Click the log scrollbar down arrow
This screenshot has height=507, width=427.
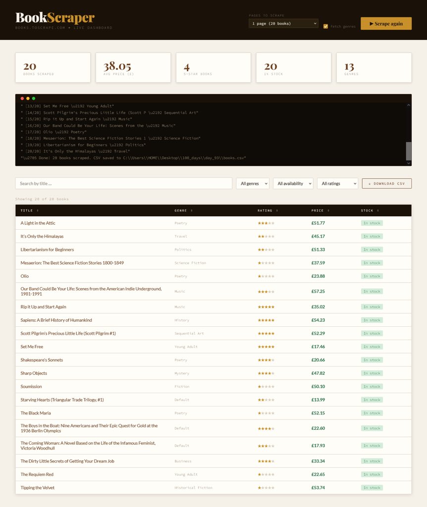[x=409, y=163]
